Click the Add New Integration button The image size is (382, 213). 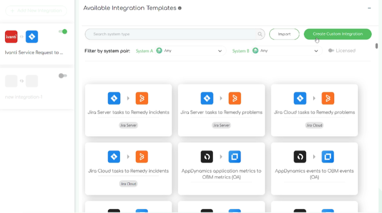click(x=36, y=11)
